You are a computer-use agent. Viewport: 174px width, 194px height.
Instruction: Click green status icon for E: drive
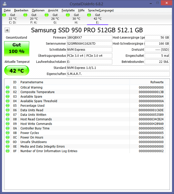(x=89, y=15)
